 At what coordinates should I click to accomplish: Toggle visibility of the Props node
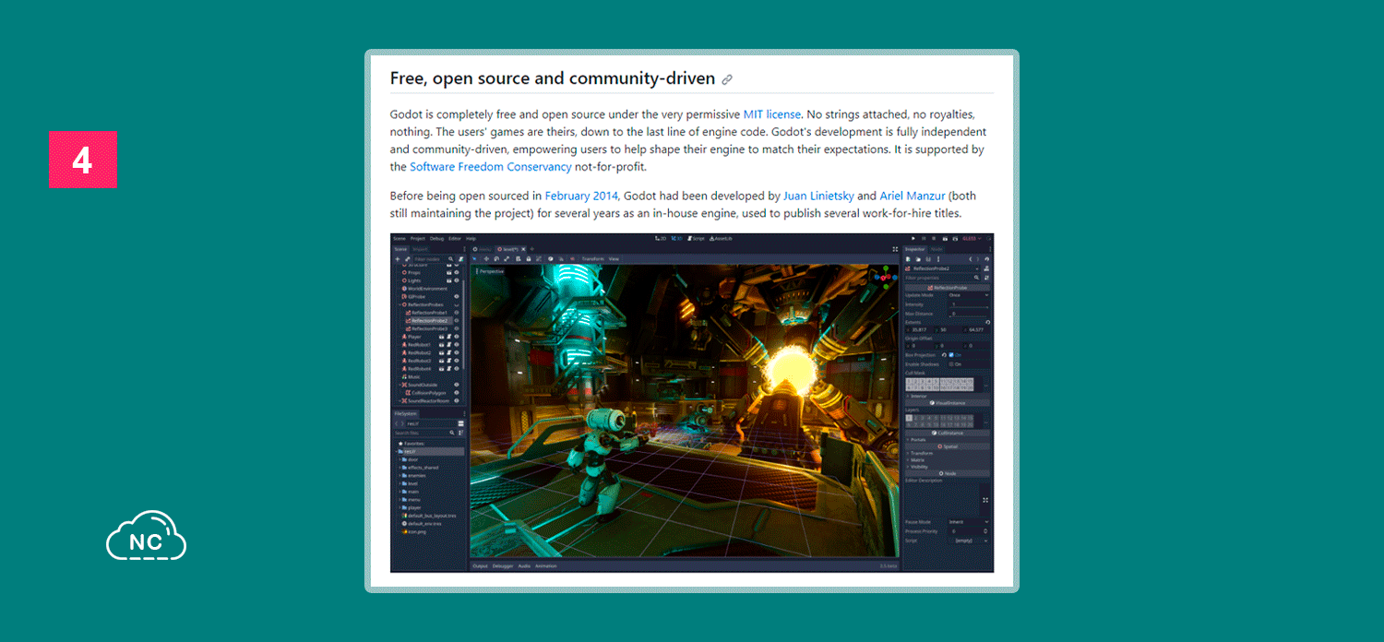[x=456, y=272]
